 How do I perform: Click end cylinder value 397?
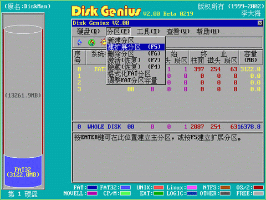click(x=199, y=69)
